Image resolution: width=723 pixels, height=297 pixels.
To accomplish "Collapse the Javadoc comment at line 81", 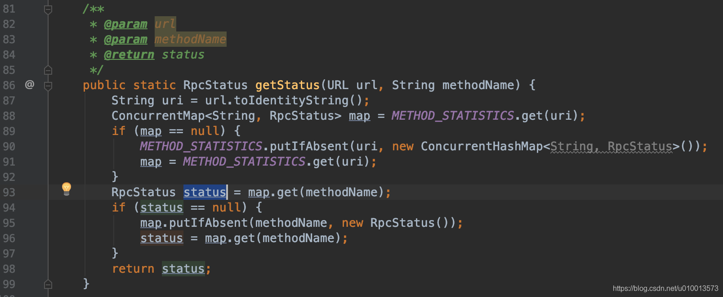I will click(48, 9).
